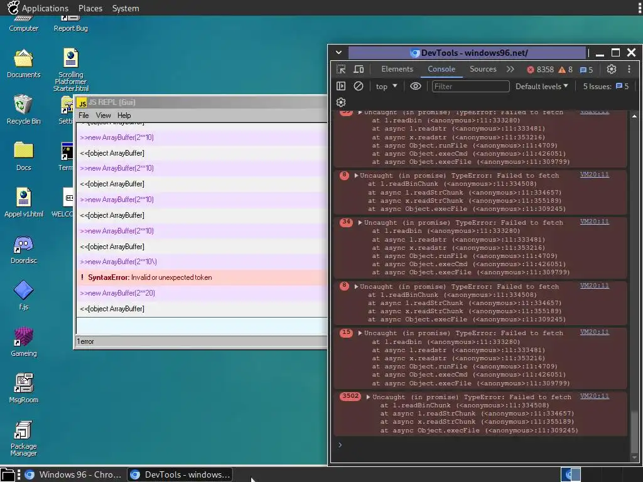The height and width of the screenshot is (482, 643).
Task: Open the System menu in top panel
Action: coord(126,8)
